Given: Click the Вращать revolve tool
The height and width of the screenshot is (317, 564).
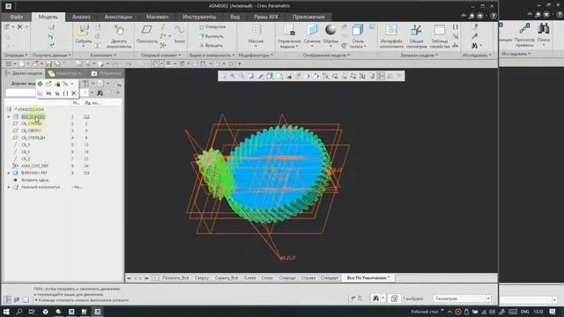Looking at the screenshot, I should (x=211, y=45).
